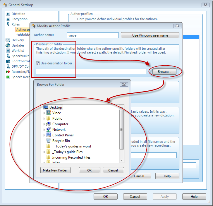Image resolution: width=213 pixels, height=206 pixels.
Task: Click Help in General Settings window
Action: 194,197
